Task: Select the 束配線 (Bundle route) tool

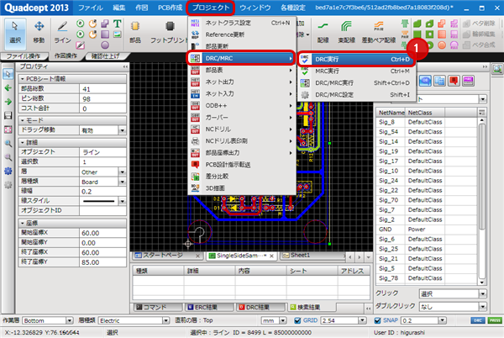Action: (346, 33)
